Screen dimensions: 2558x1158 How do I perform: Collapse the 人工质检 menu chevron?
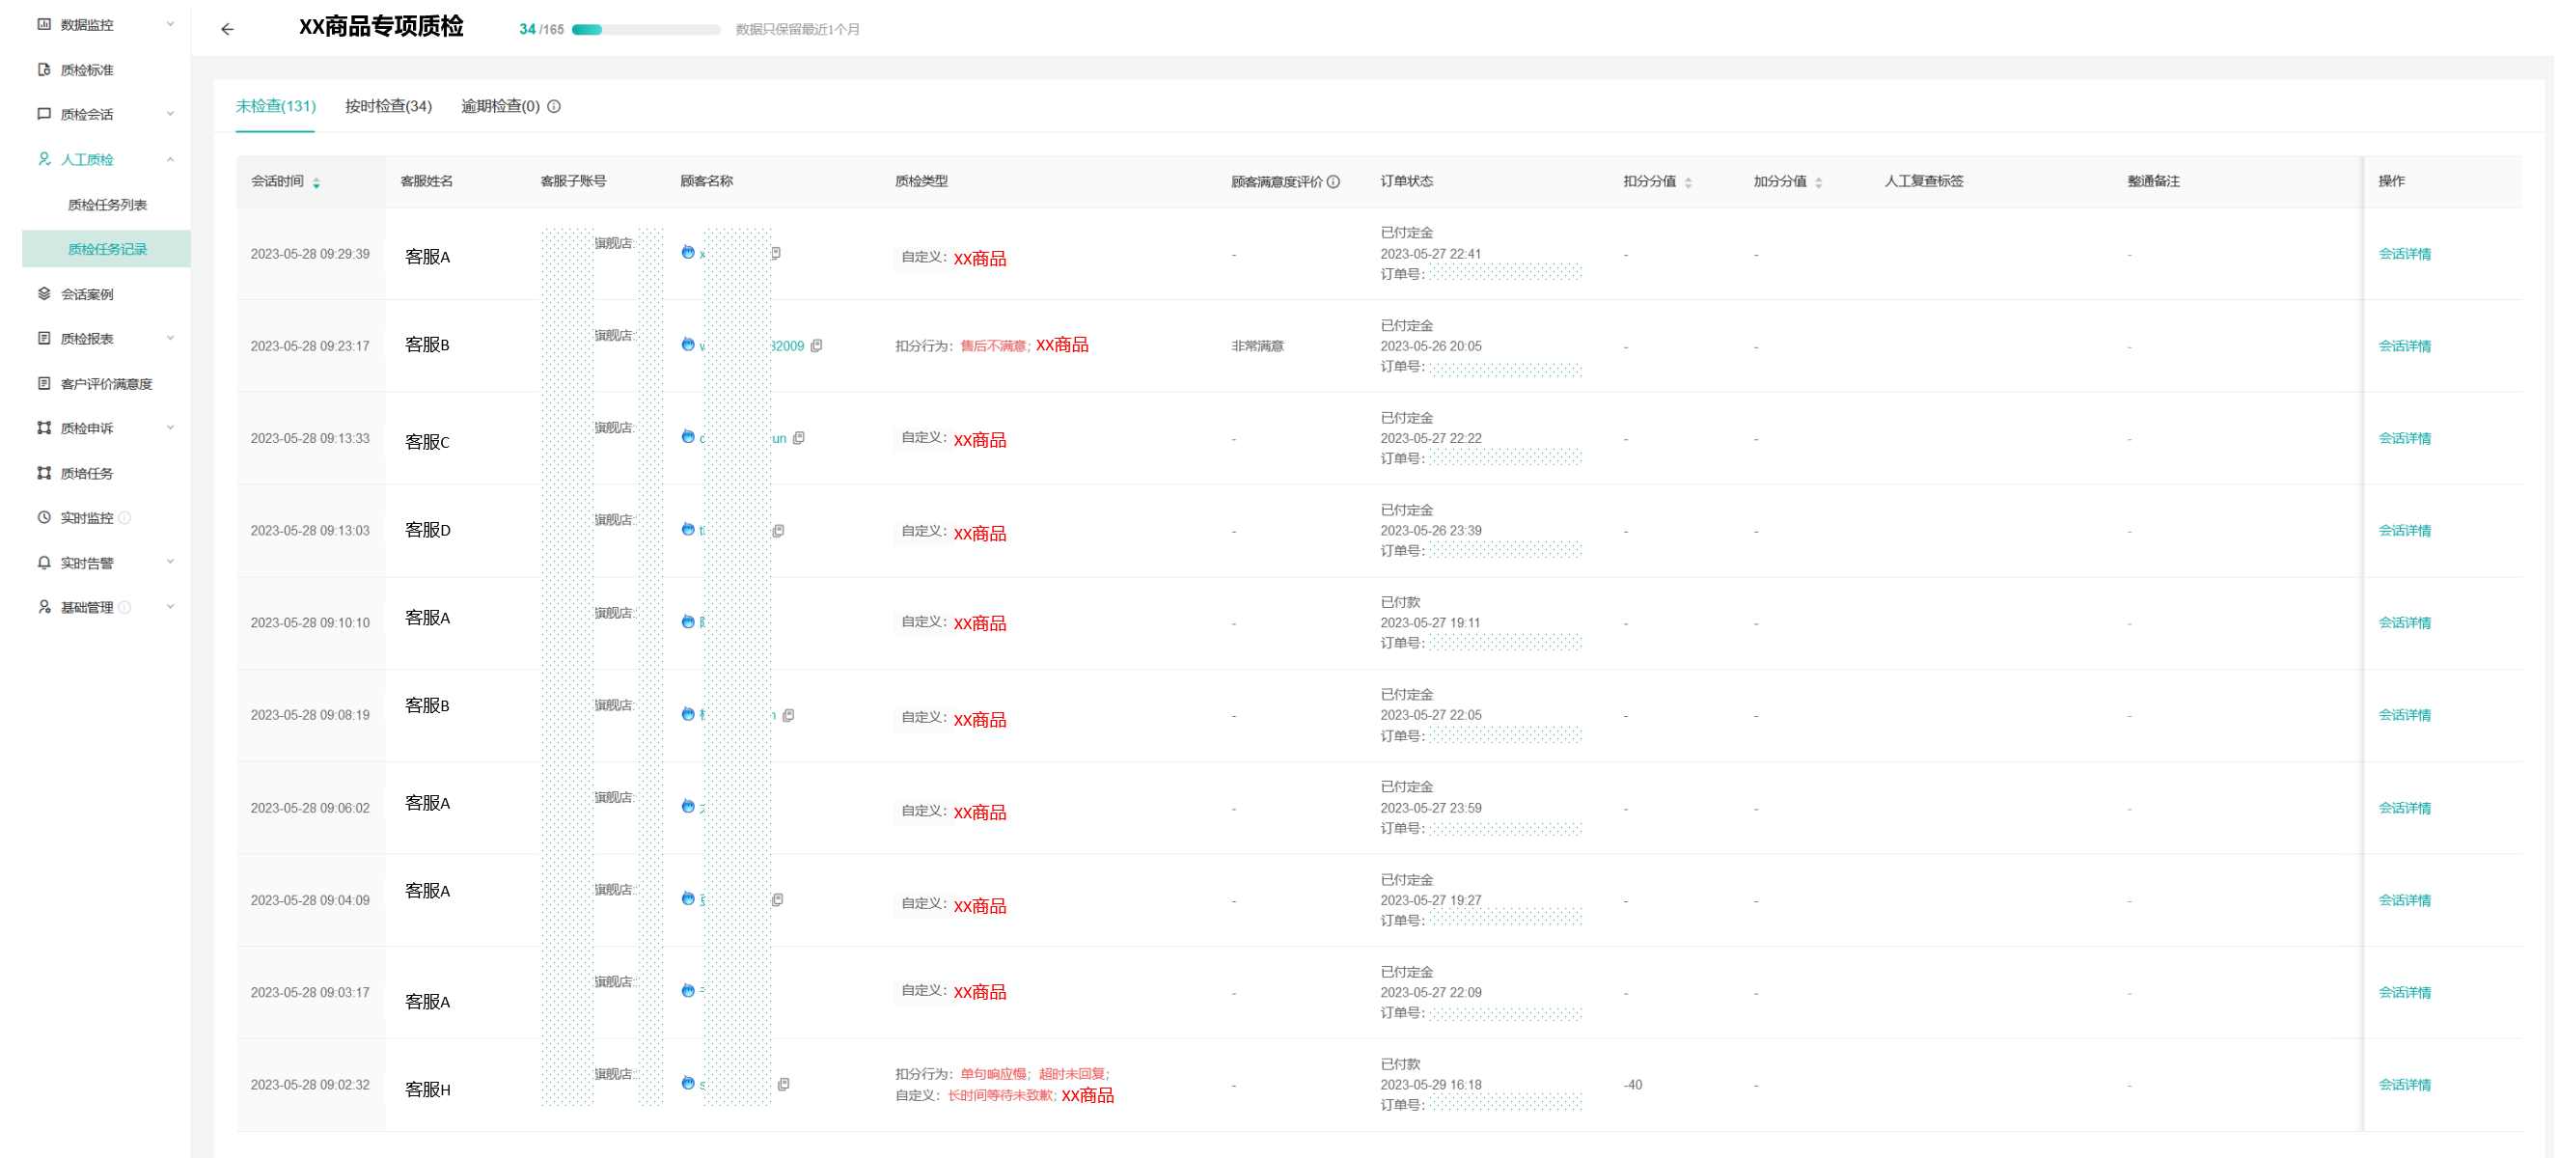click(x=170, y=159)
